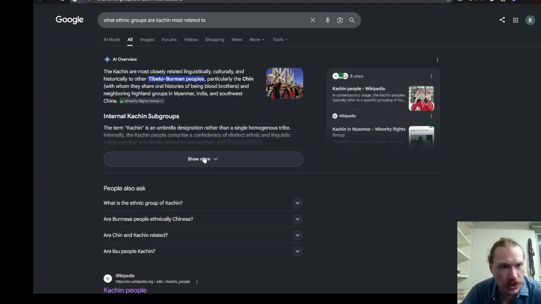Viewport: 541px width, 304px height.
Task: Open thumbnail beside 'Kachin in Myanmar' source
Action: click(x=421, y=137)
